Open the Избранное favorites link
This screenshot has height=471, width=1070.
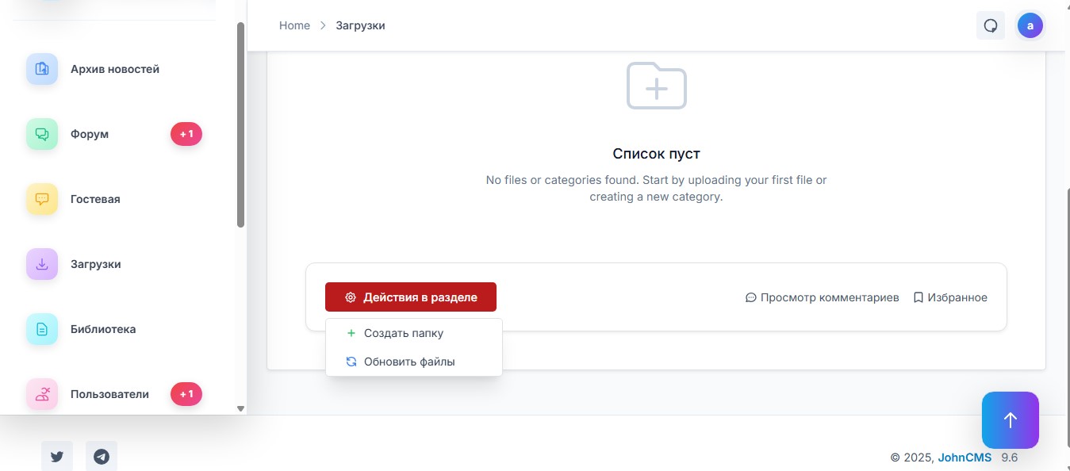950,297
